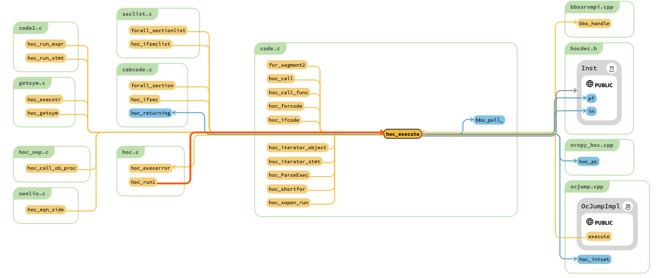Select hoc_returning in cabcode.c
Image resolution: width=657 pixels, height=278 pixels.
coord(151,113)
